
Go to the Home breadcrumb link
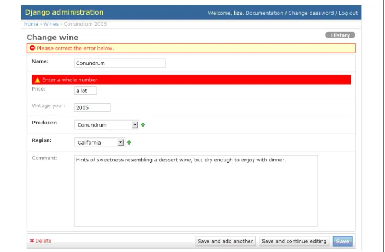click(x=31, y=24)
